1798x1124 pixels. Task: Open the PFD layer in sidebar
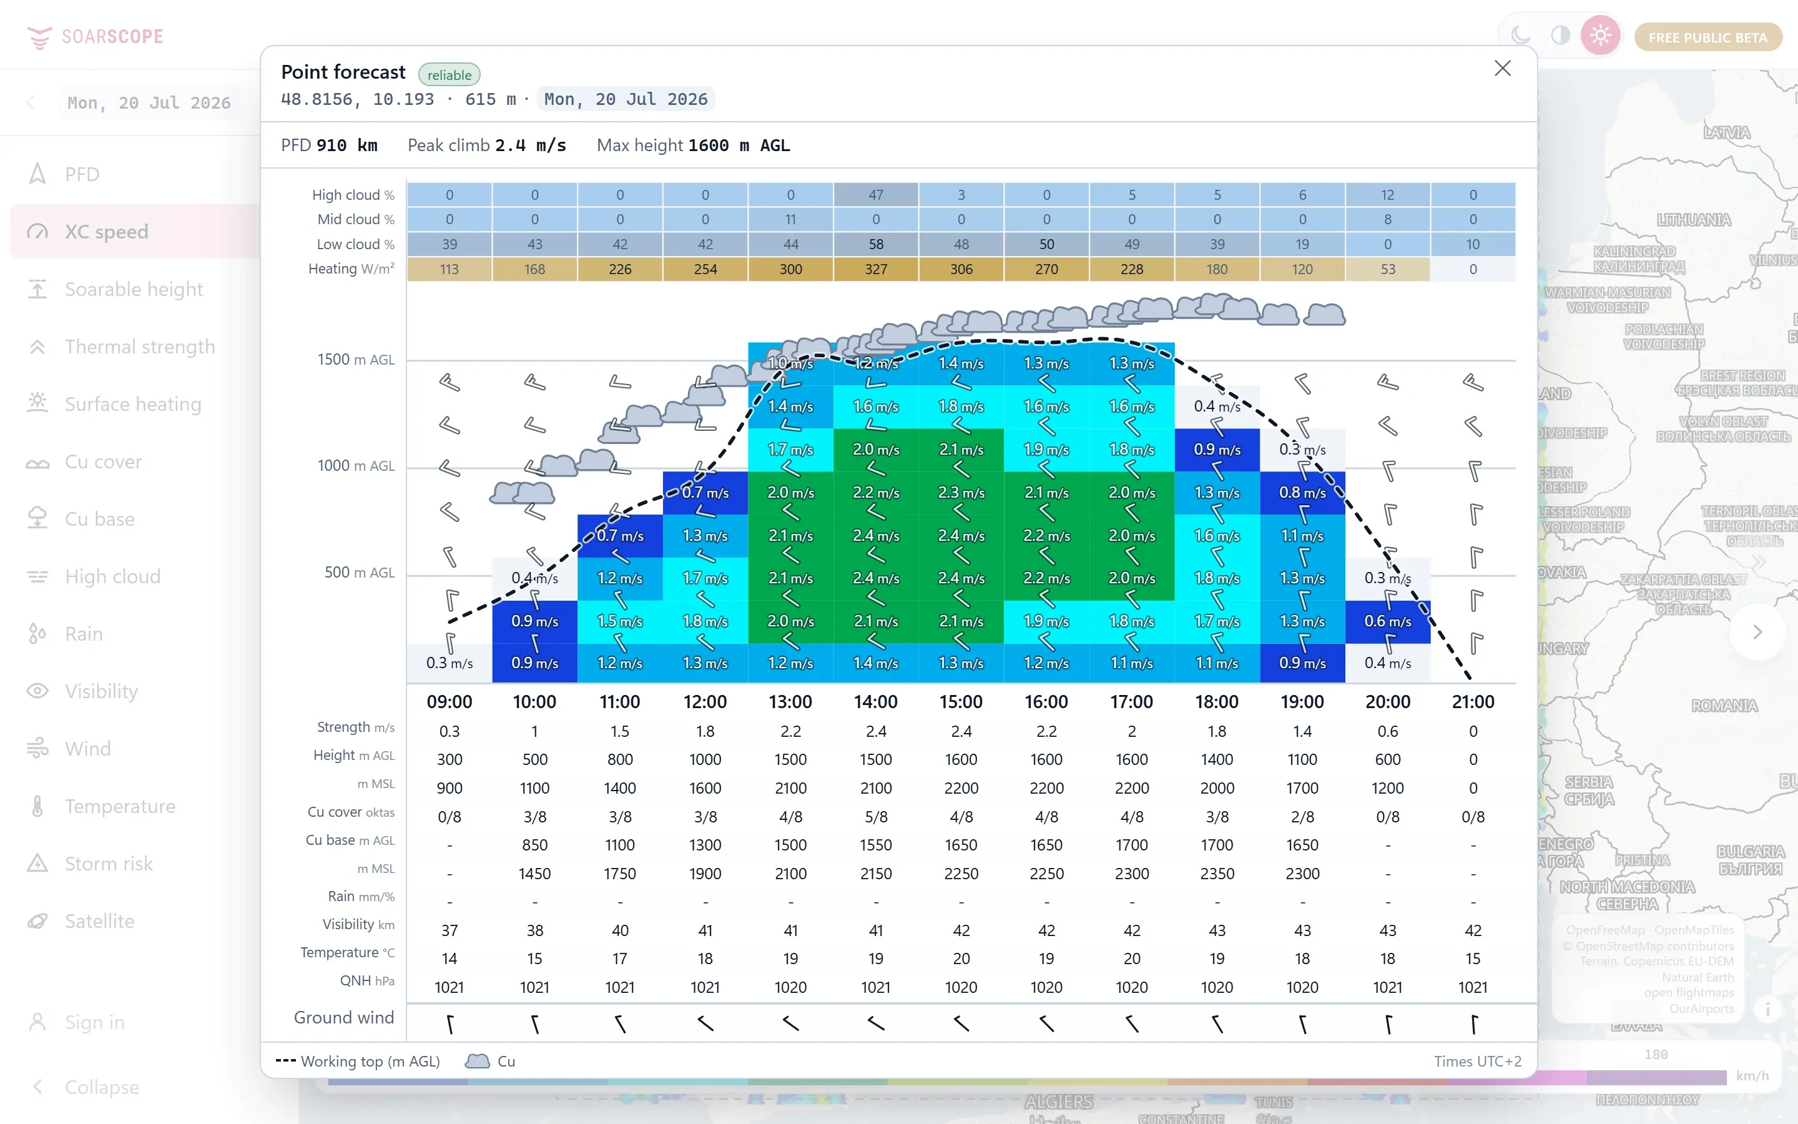134,174
